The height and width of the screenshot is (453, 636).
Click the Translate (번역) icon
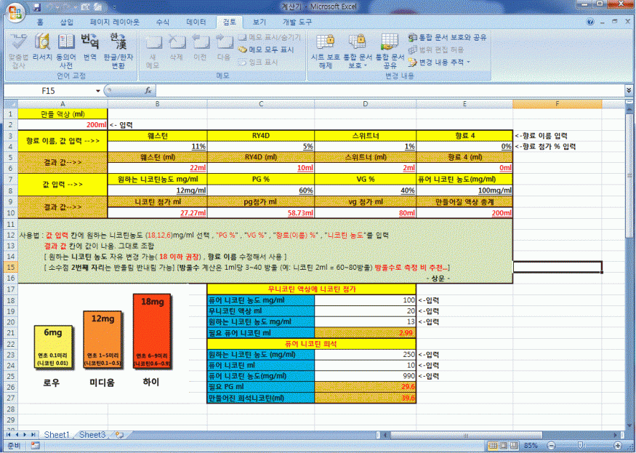coord(89,47)
